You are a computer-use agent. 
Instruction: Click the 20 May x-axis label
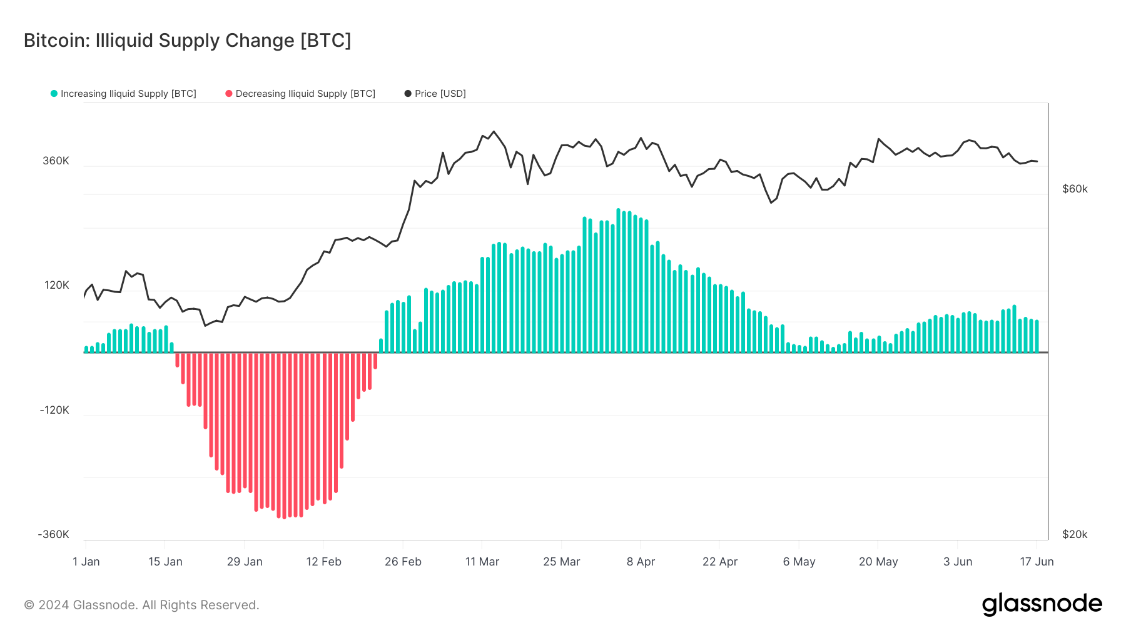pos(878,562)
